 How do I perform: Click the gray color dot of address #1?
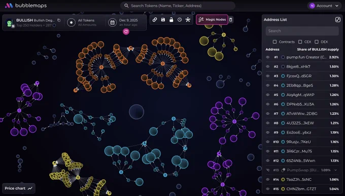pos(283,57)
